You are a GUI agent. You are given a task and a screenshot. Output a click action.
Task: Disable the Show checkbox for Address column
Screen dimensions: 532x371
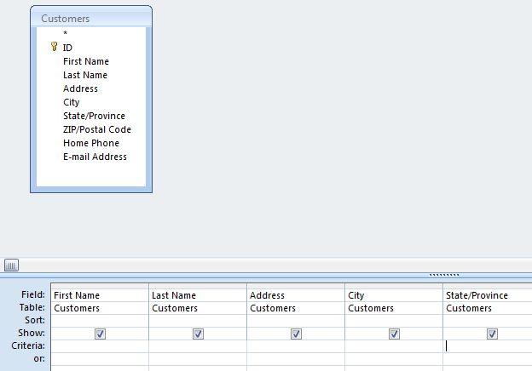coord(296,334)
